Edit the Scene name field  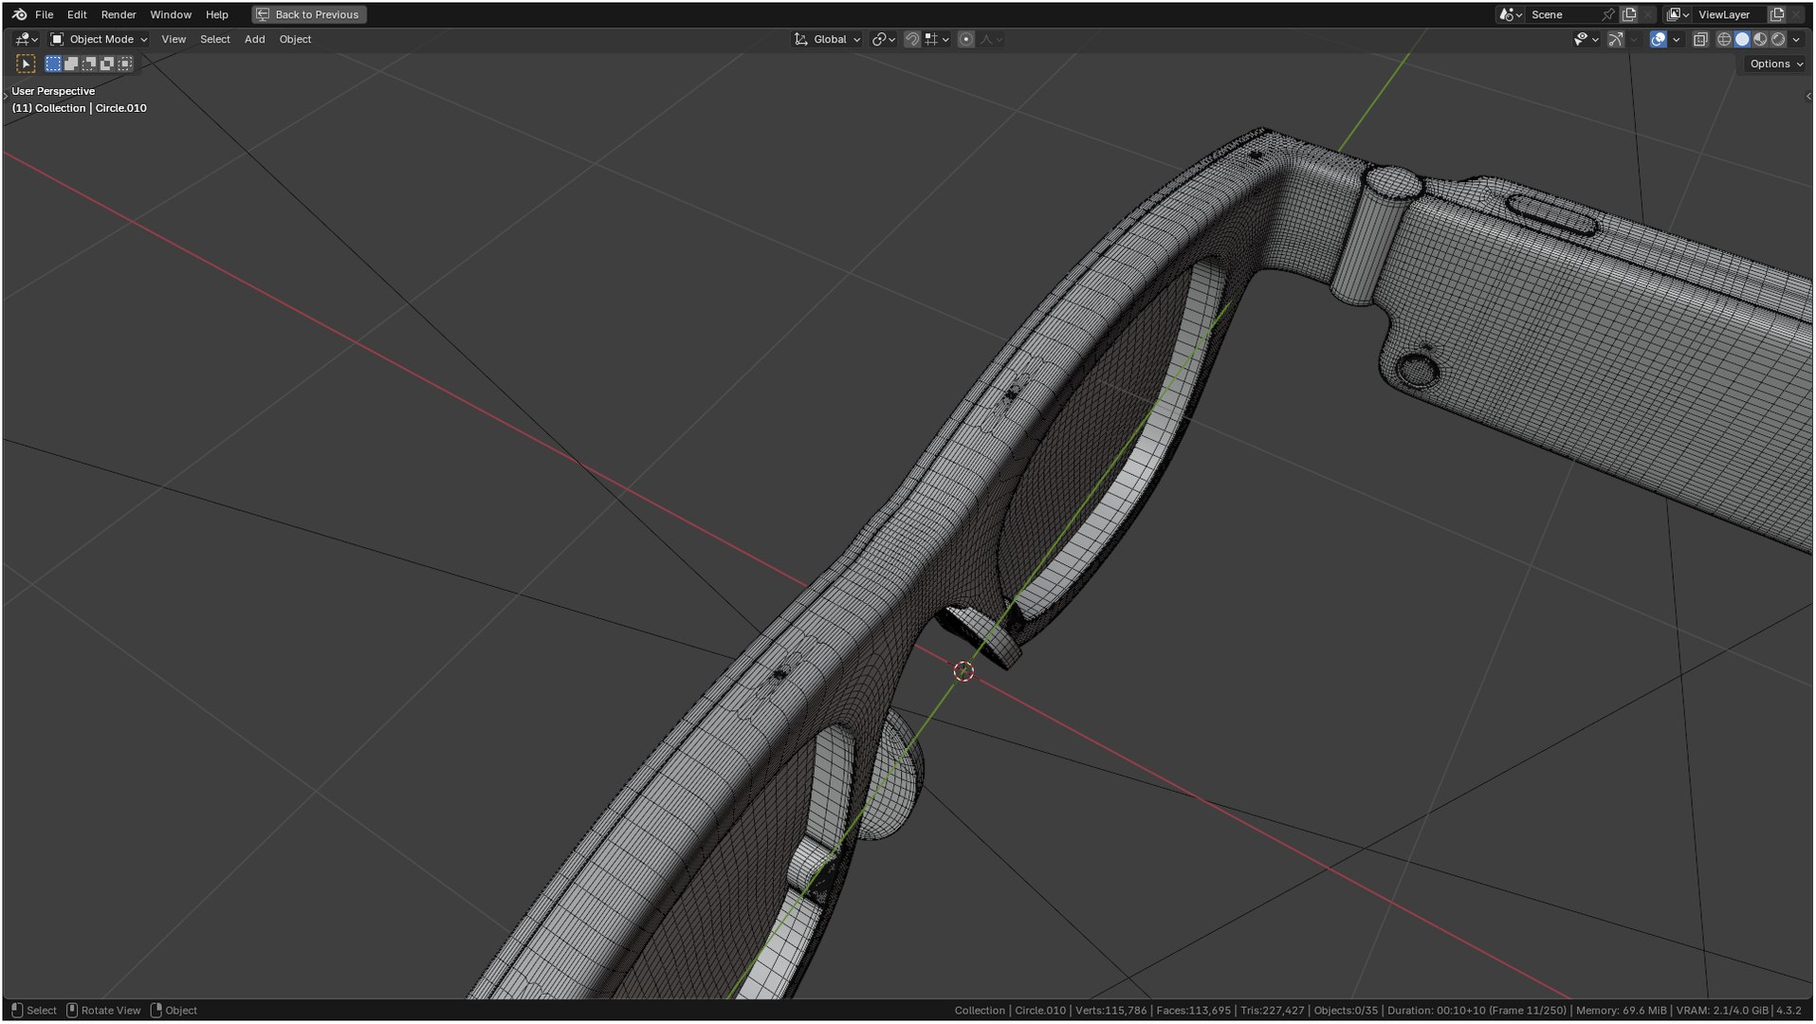[x=1561, y=14]
